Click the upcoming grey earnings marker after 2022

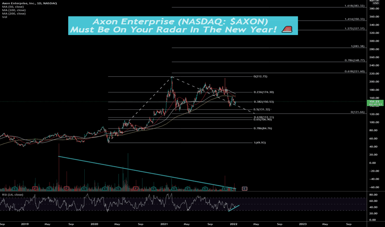[x=244, y=189]
